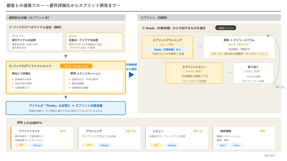Image resolution: width=287 pixels, height=161 pixels.
Task: Click the blue Ready（対象候補）から highlight
Action: pyautogui.click(x=167, y=49)
